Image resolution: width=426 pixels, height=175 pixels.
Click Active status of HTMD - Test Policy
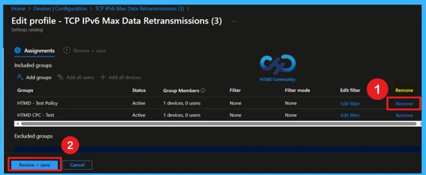click(139, 104)
